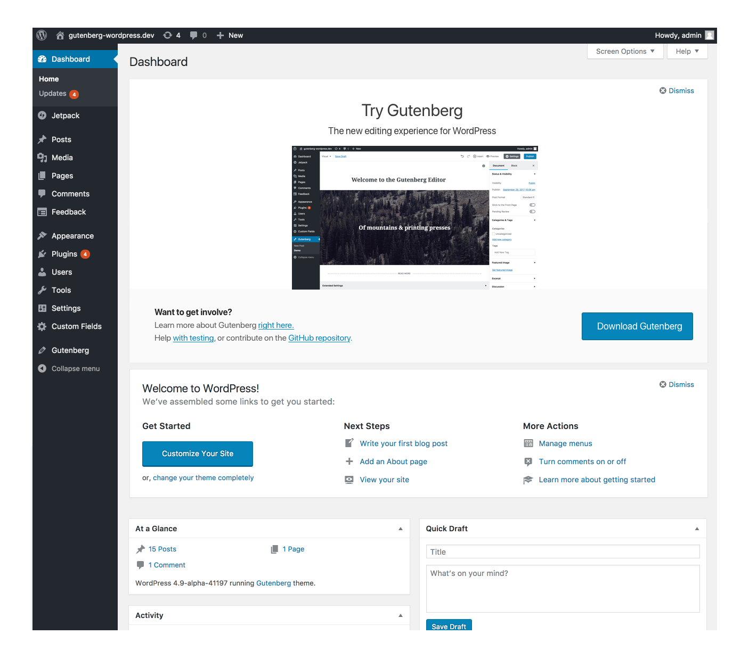Click the plus icon beside Add an About page
The width and height of the screenshot is (749, 659).
349,462
